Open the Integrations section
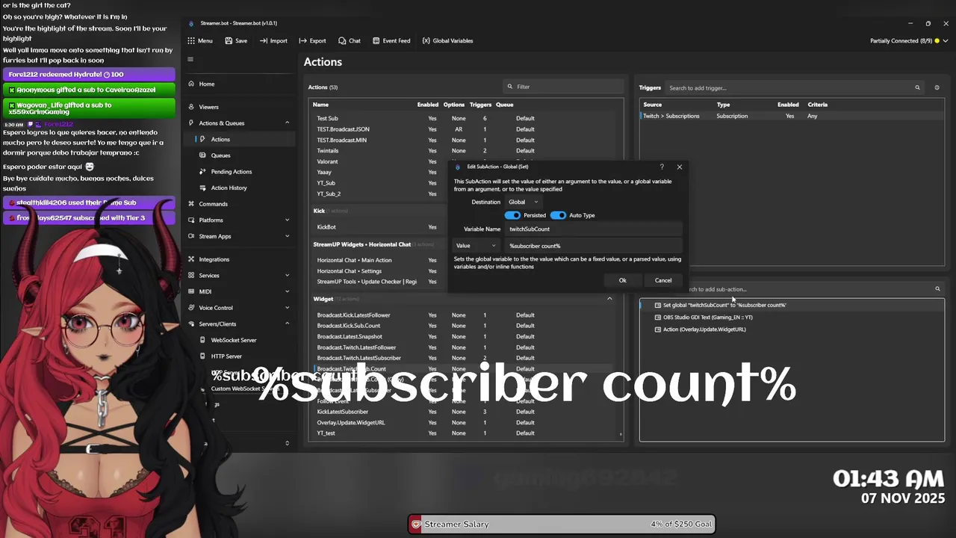The height and width of the screenshot is (538, 956). tap(214, 259)
